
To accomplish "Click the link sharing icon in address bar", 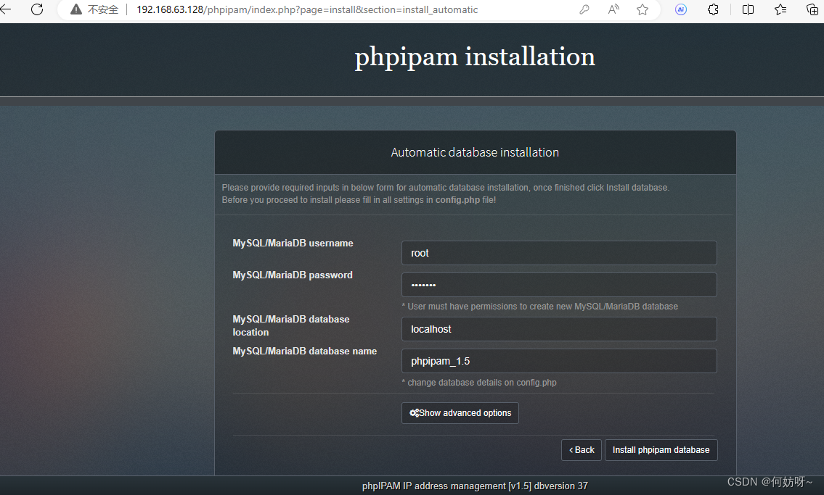I will click(584, 9).
